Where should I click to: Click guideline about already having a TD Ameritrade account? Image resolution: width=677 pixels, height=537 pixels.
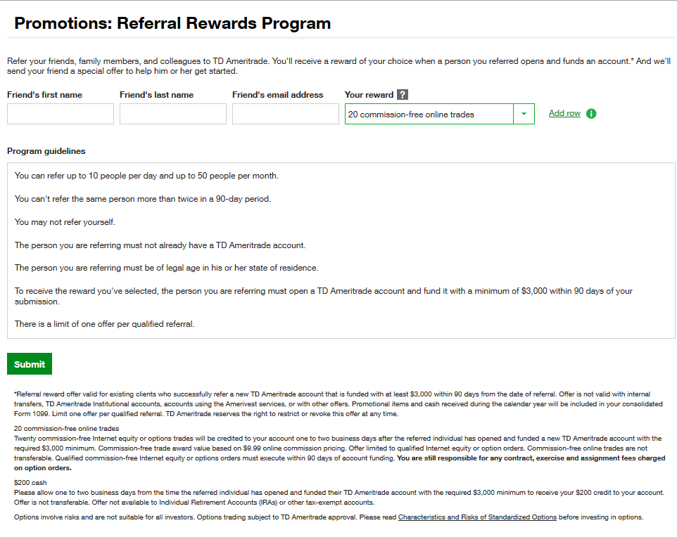(160, 245)
